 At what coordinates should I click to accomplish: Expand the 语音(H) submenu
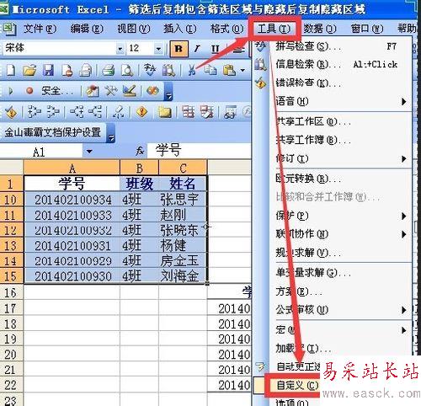pyautogui.click(x=333, y=101)
